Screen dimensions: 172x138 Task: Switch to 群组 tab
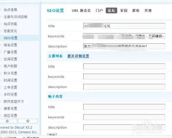point(136,11)
